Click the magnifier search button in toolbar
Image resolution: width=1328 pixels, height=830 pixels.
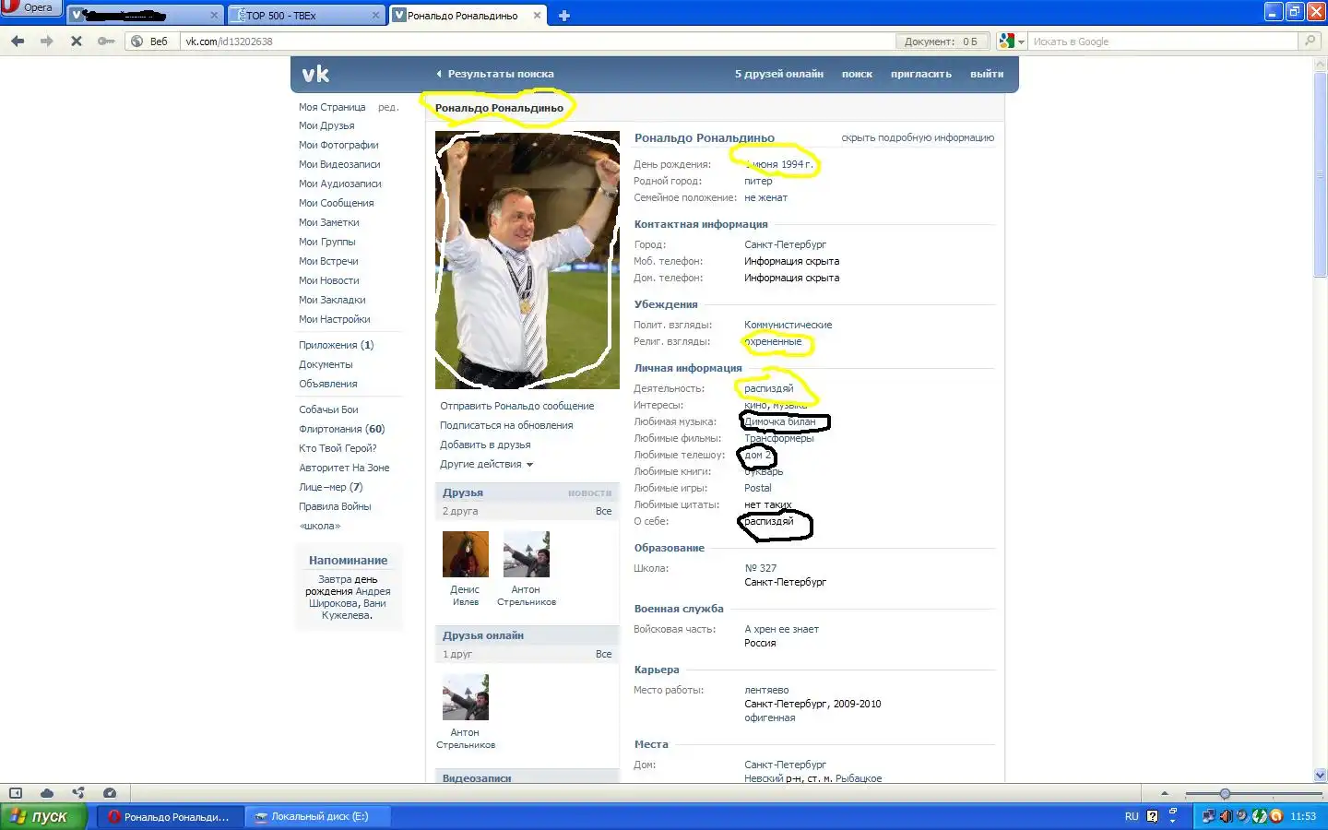pos(1309,41)
